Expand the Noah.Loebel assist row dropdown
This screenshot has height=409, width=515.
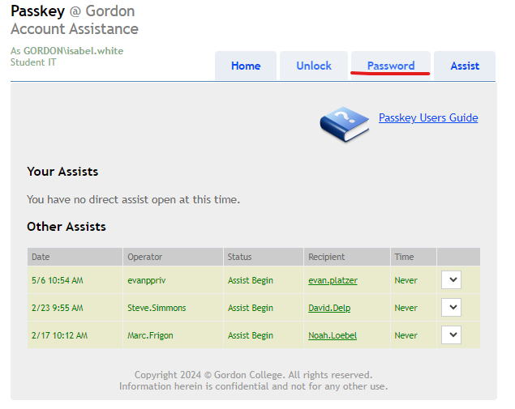(451, 334)
